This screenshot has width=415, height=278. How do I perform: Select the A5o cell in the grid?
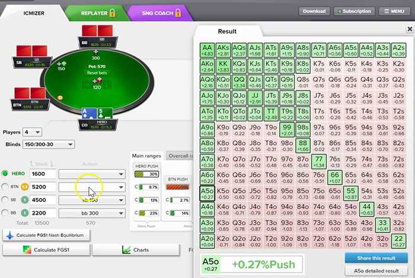(207, 193)
